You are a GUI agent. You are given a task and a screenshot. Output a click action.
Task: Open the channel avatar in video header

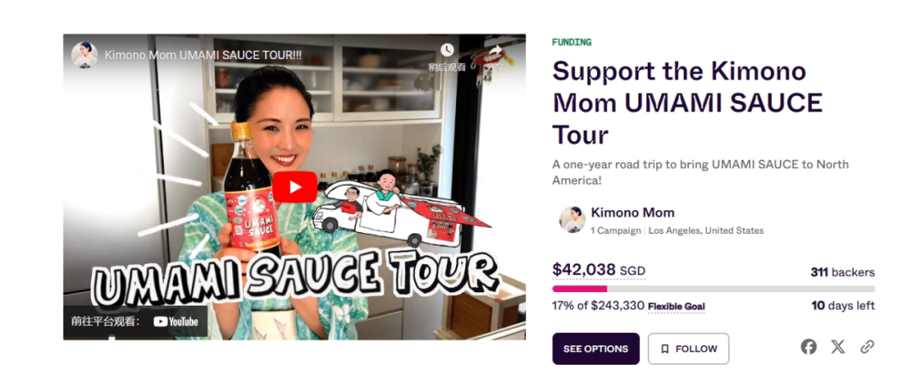pyautogui.click(x=84, y=55)
